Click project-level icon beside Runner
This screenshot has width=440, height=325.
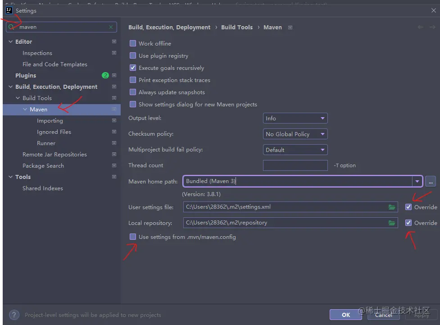tap(114, 143)
